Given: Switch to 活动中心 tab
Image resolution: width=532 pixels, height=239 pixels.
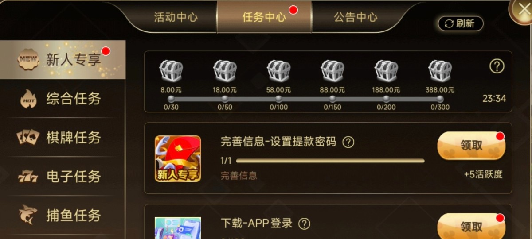Looking at the screenshot, I should (x=176, y=17).
